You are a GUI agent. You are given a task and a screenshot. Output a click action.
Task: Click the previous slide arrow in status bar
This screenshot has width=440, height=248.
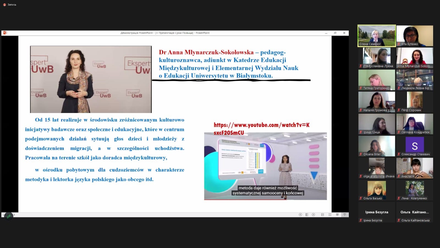[x=300, y=215]
